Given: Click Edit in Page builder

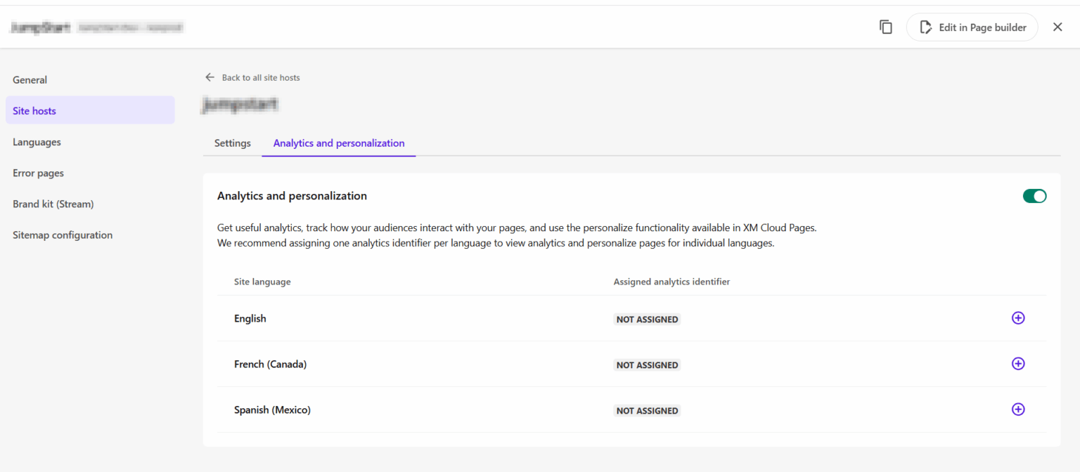Looking at the screenshot, I should click(x=972, y=27).
